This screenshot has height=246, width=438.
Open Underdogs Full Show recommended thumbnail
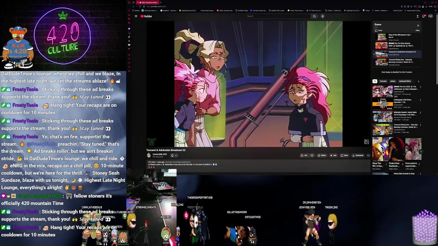pos(383,104)
